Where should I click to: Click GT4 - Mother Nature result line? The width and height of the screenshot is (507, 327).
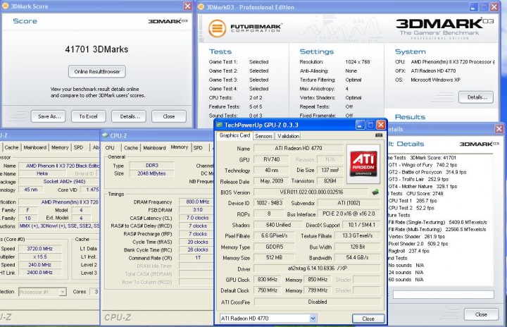pyautogui.click(x=423, y=187)
